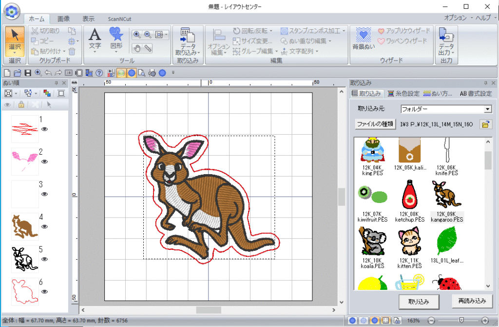Switch to the 画像 ribbon tab
The image size is (499, 327).
tap(63, 19)
